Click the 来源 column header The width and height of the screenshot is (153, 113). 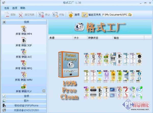pos(61,38)
